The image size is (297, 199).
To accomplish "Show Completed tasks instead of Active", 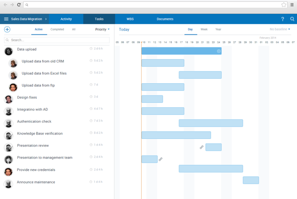I will coord(57,29).
